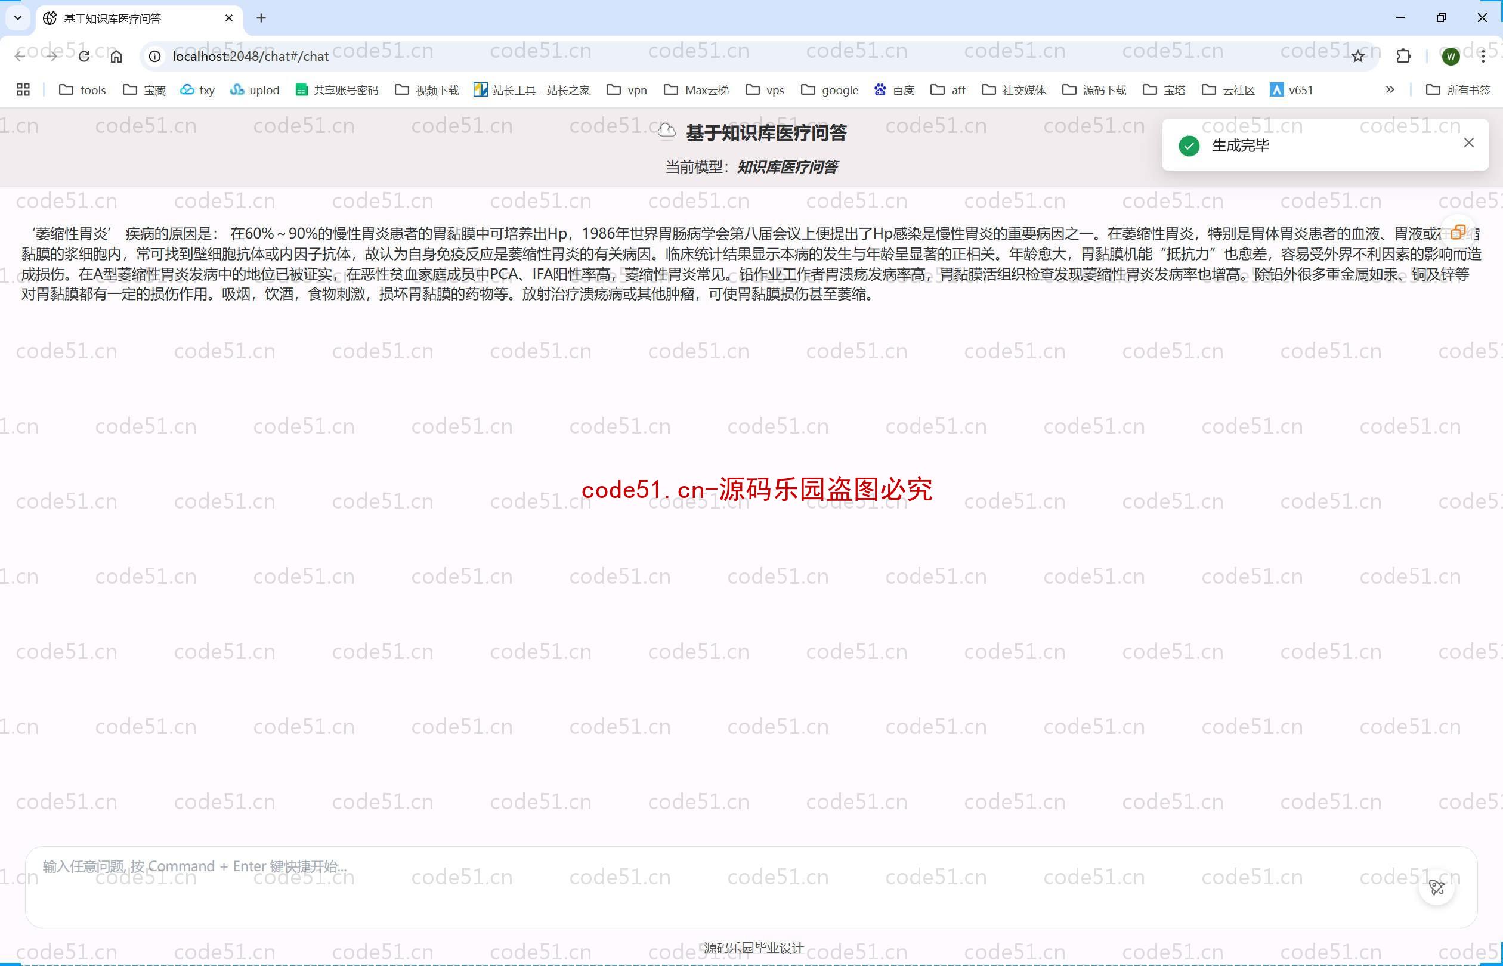The width and height of the screenshot is (1503, 966).
Task: Minimize the browser window
Action: click(x=1401, y=17)
